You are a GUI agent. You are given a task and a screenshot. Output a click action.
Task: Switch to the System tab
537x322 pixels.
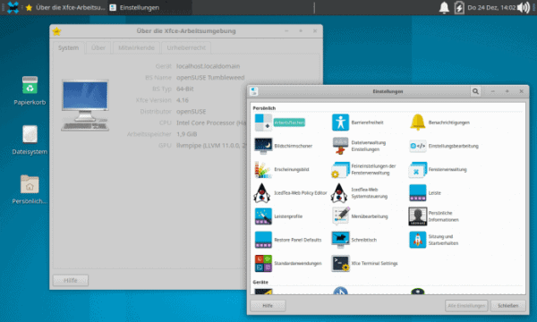coord(68,47)
